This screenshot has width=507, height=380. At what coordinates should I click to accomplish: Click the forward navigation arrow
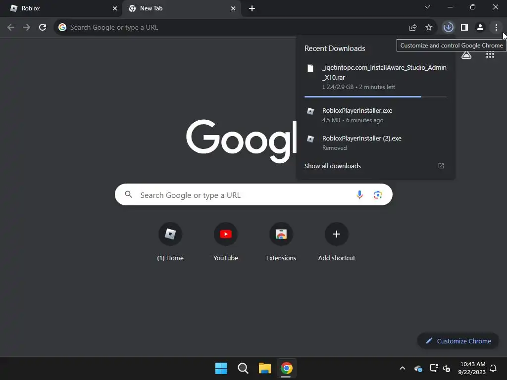(x=27, y=28)
